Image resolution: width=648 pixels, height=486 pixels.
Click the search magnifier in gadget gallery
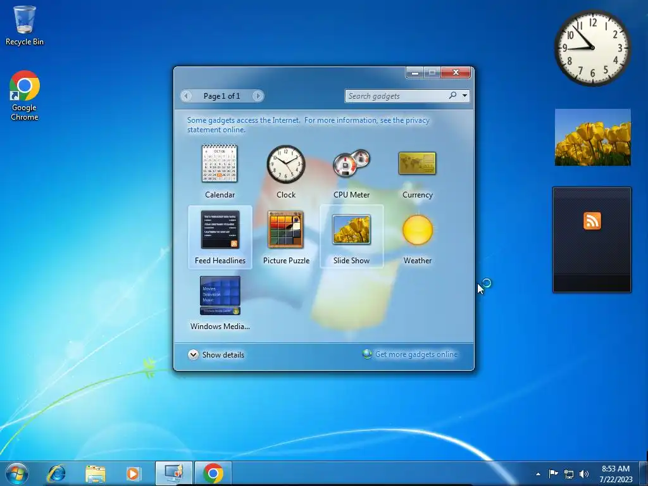pyautogui.click(x=452, y=96)
